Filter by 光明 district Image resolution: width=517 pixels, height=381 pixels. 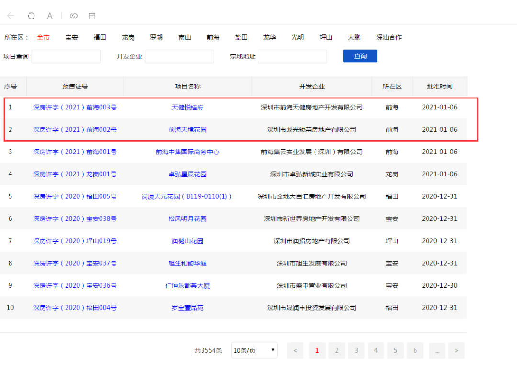click(297, 37)
